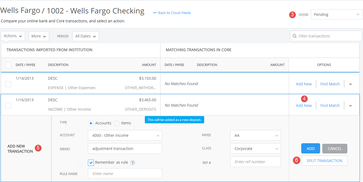Expand options chevron for the 1/16/2013 row
This screenshot has width=363, height=182.
(350, 106)
